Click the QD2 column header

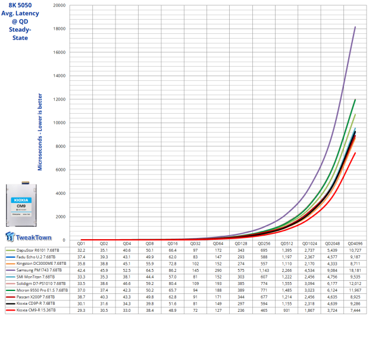tap(104, 243)
